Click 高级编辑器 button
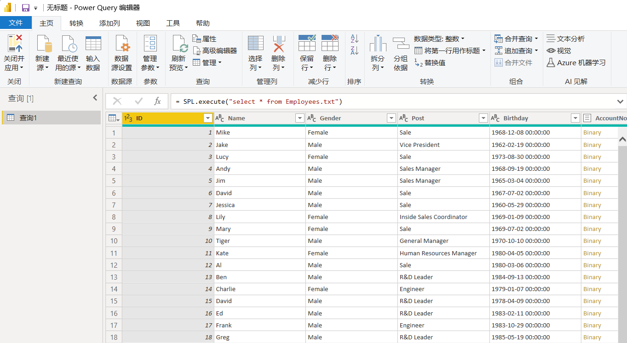Image resolution: width=627 pixels, height=343 pixels. (215, 51)
